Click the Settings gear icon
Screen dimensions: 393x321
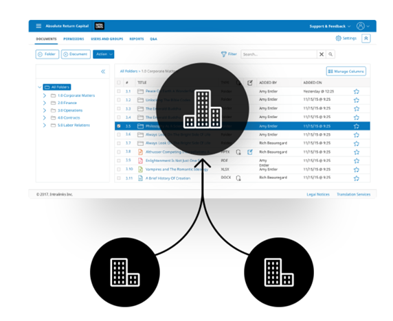(338, 38)
